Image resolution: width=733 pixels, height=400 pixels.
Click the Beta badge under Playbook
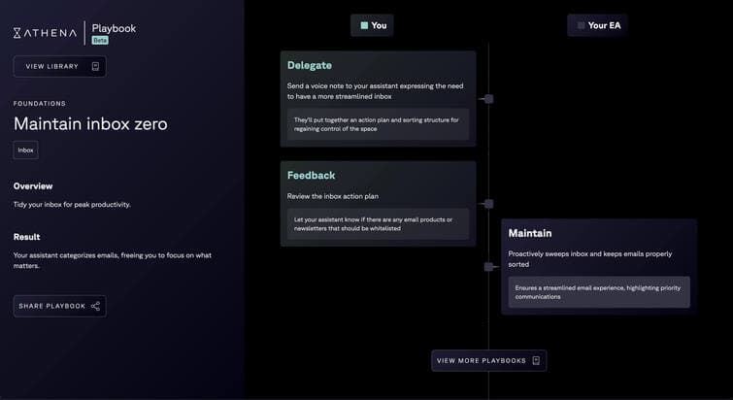(100, 40)
